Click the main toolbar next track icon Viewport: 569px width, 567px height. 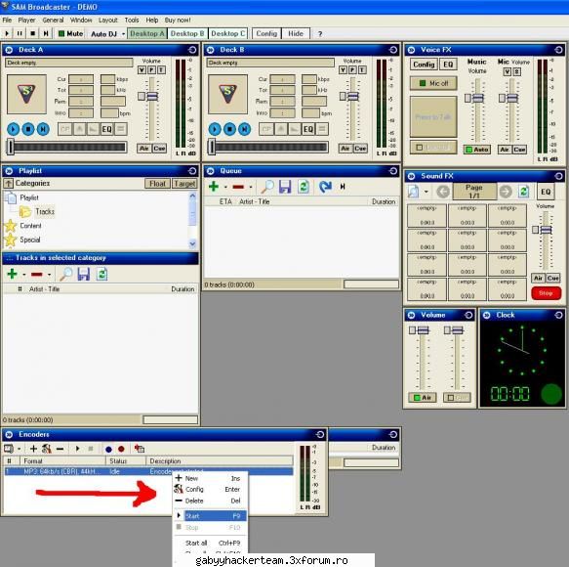click(x=46, y=33)
